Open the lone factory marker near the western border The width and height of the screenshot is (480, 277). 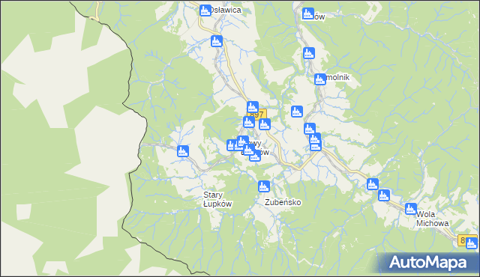coord(183,151)
